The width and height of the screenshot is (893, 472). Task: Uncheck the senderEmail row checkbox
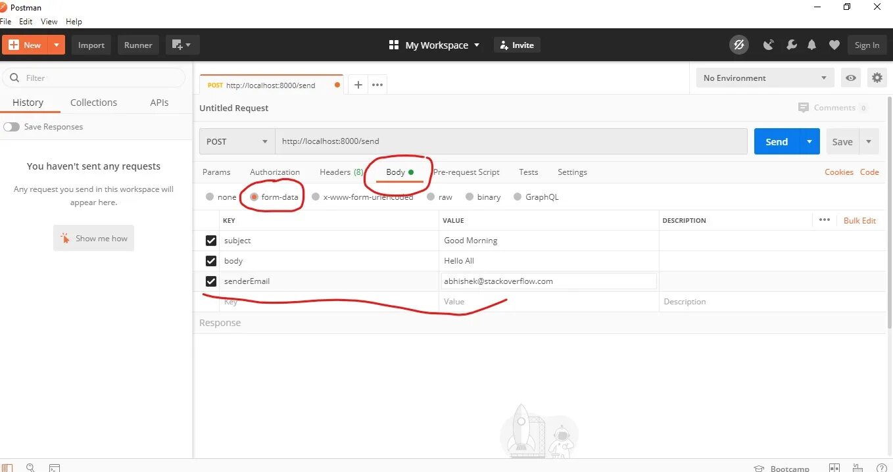(210, 281)
